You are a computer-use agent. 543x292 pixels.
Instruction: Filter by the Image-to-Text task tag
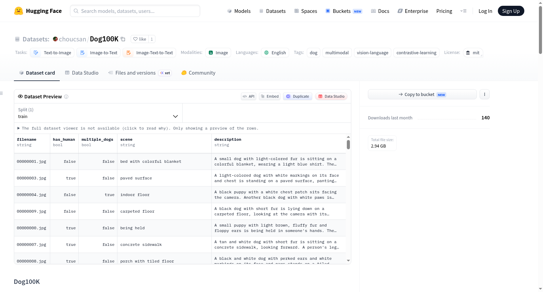pos(98,53)
